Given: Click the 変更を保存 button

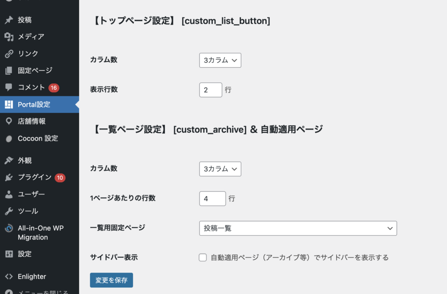Looking at the screenshot, I should (x=111, y=280).
